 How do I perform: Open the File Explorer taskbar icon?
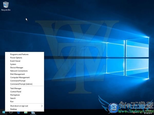pos(26,112)
